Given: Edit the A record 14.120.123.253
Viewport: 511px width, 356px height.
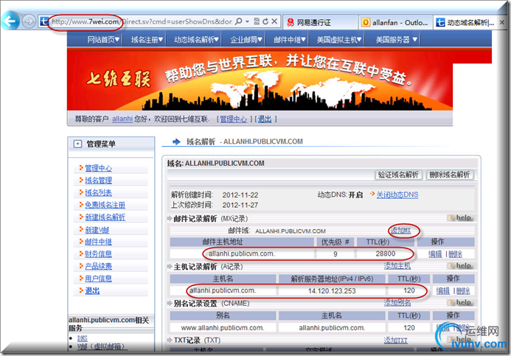Looking at the screenshot, I should pyautogui.click(x=442, y=291).
